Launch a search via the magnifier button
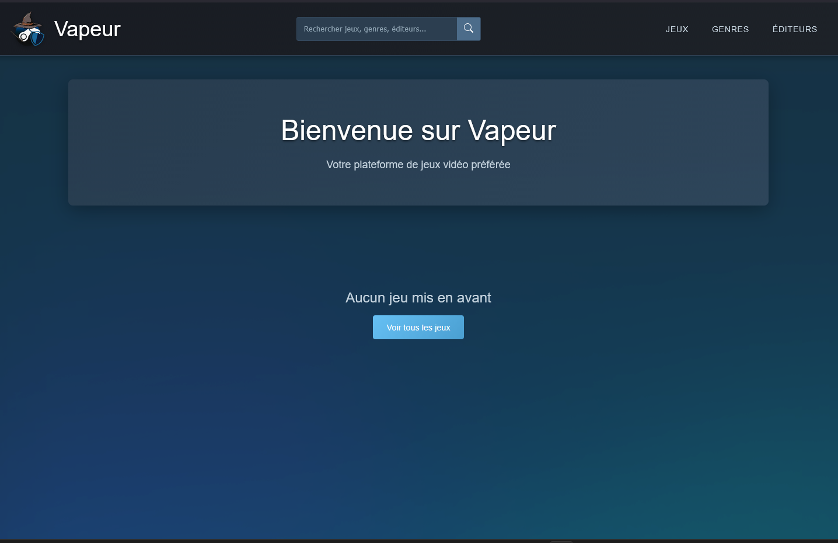This screenshot has height=543, width=838. click(x=468, y=28)
